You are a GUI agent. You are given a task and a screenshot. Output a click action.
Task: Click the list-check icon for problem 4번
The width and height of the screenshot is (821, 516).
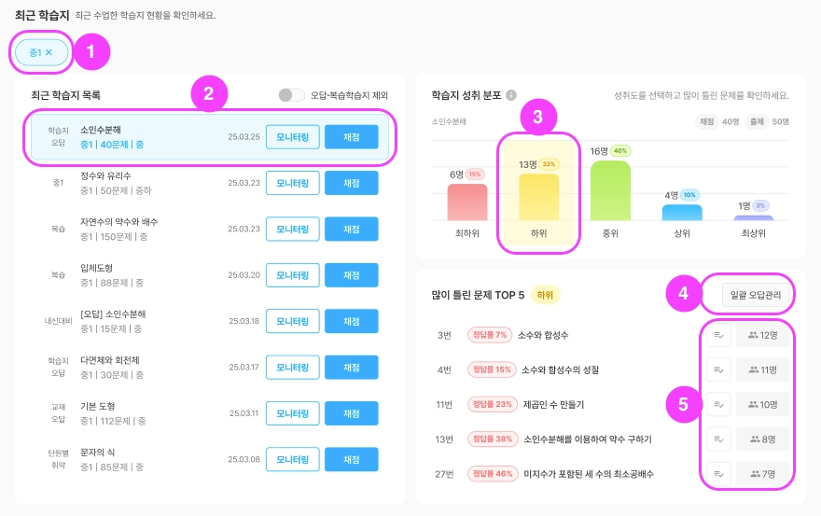point(718,370)
